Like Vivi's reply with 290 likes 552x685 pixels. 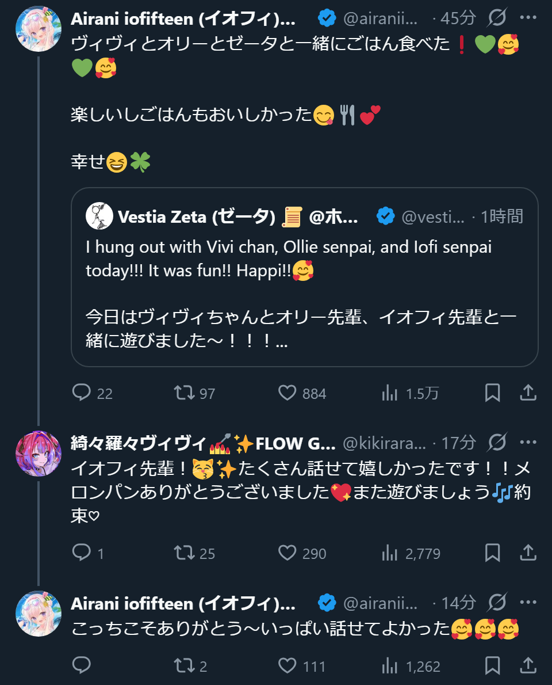coord(287,553)
